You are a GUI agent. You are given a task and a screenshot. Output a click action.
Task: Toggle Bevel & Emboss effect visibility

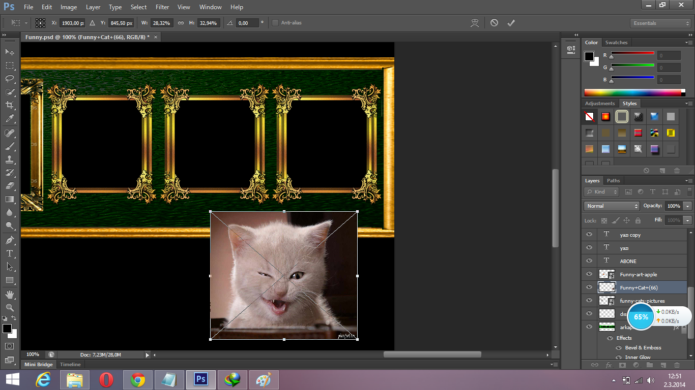tap(619, 348)
